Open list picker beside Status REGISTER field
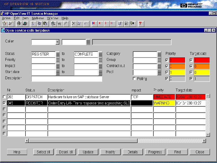 pos(58,54)
